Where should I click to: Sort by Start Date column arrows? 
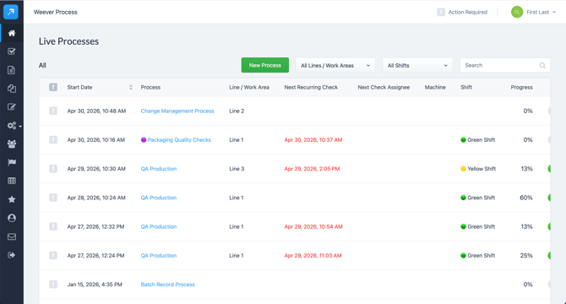pyautogui.click(x=131, y=87)
